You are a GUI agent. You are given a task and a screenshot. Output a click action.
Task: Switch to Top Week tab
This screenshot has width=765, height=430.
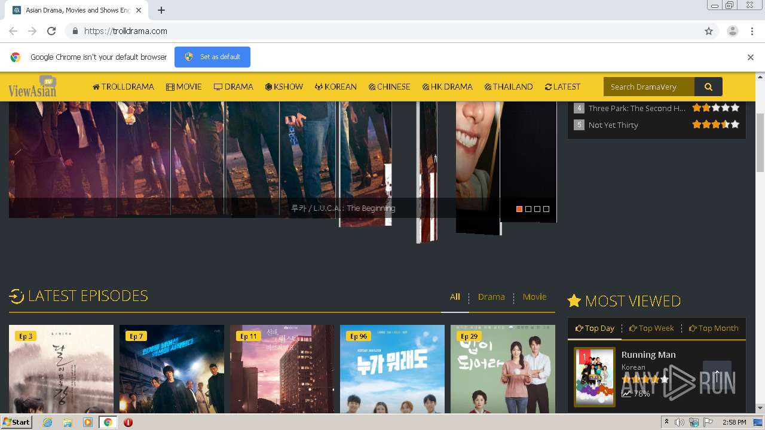651,328
